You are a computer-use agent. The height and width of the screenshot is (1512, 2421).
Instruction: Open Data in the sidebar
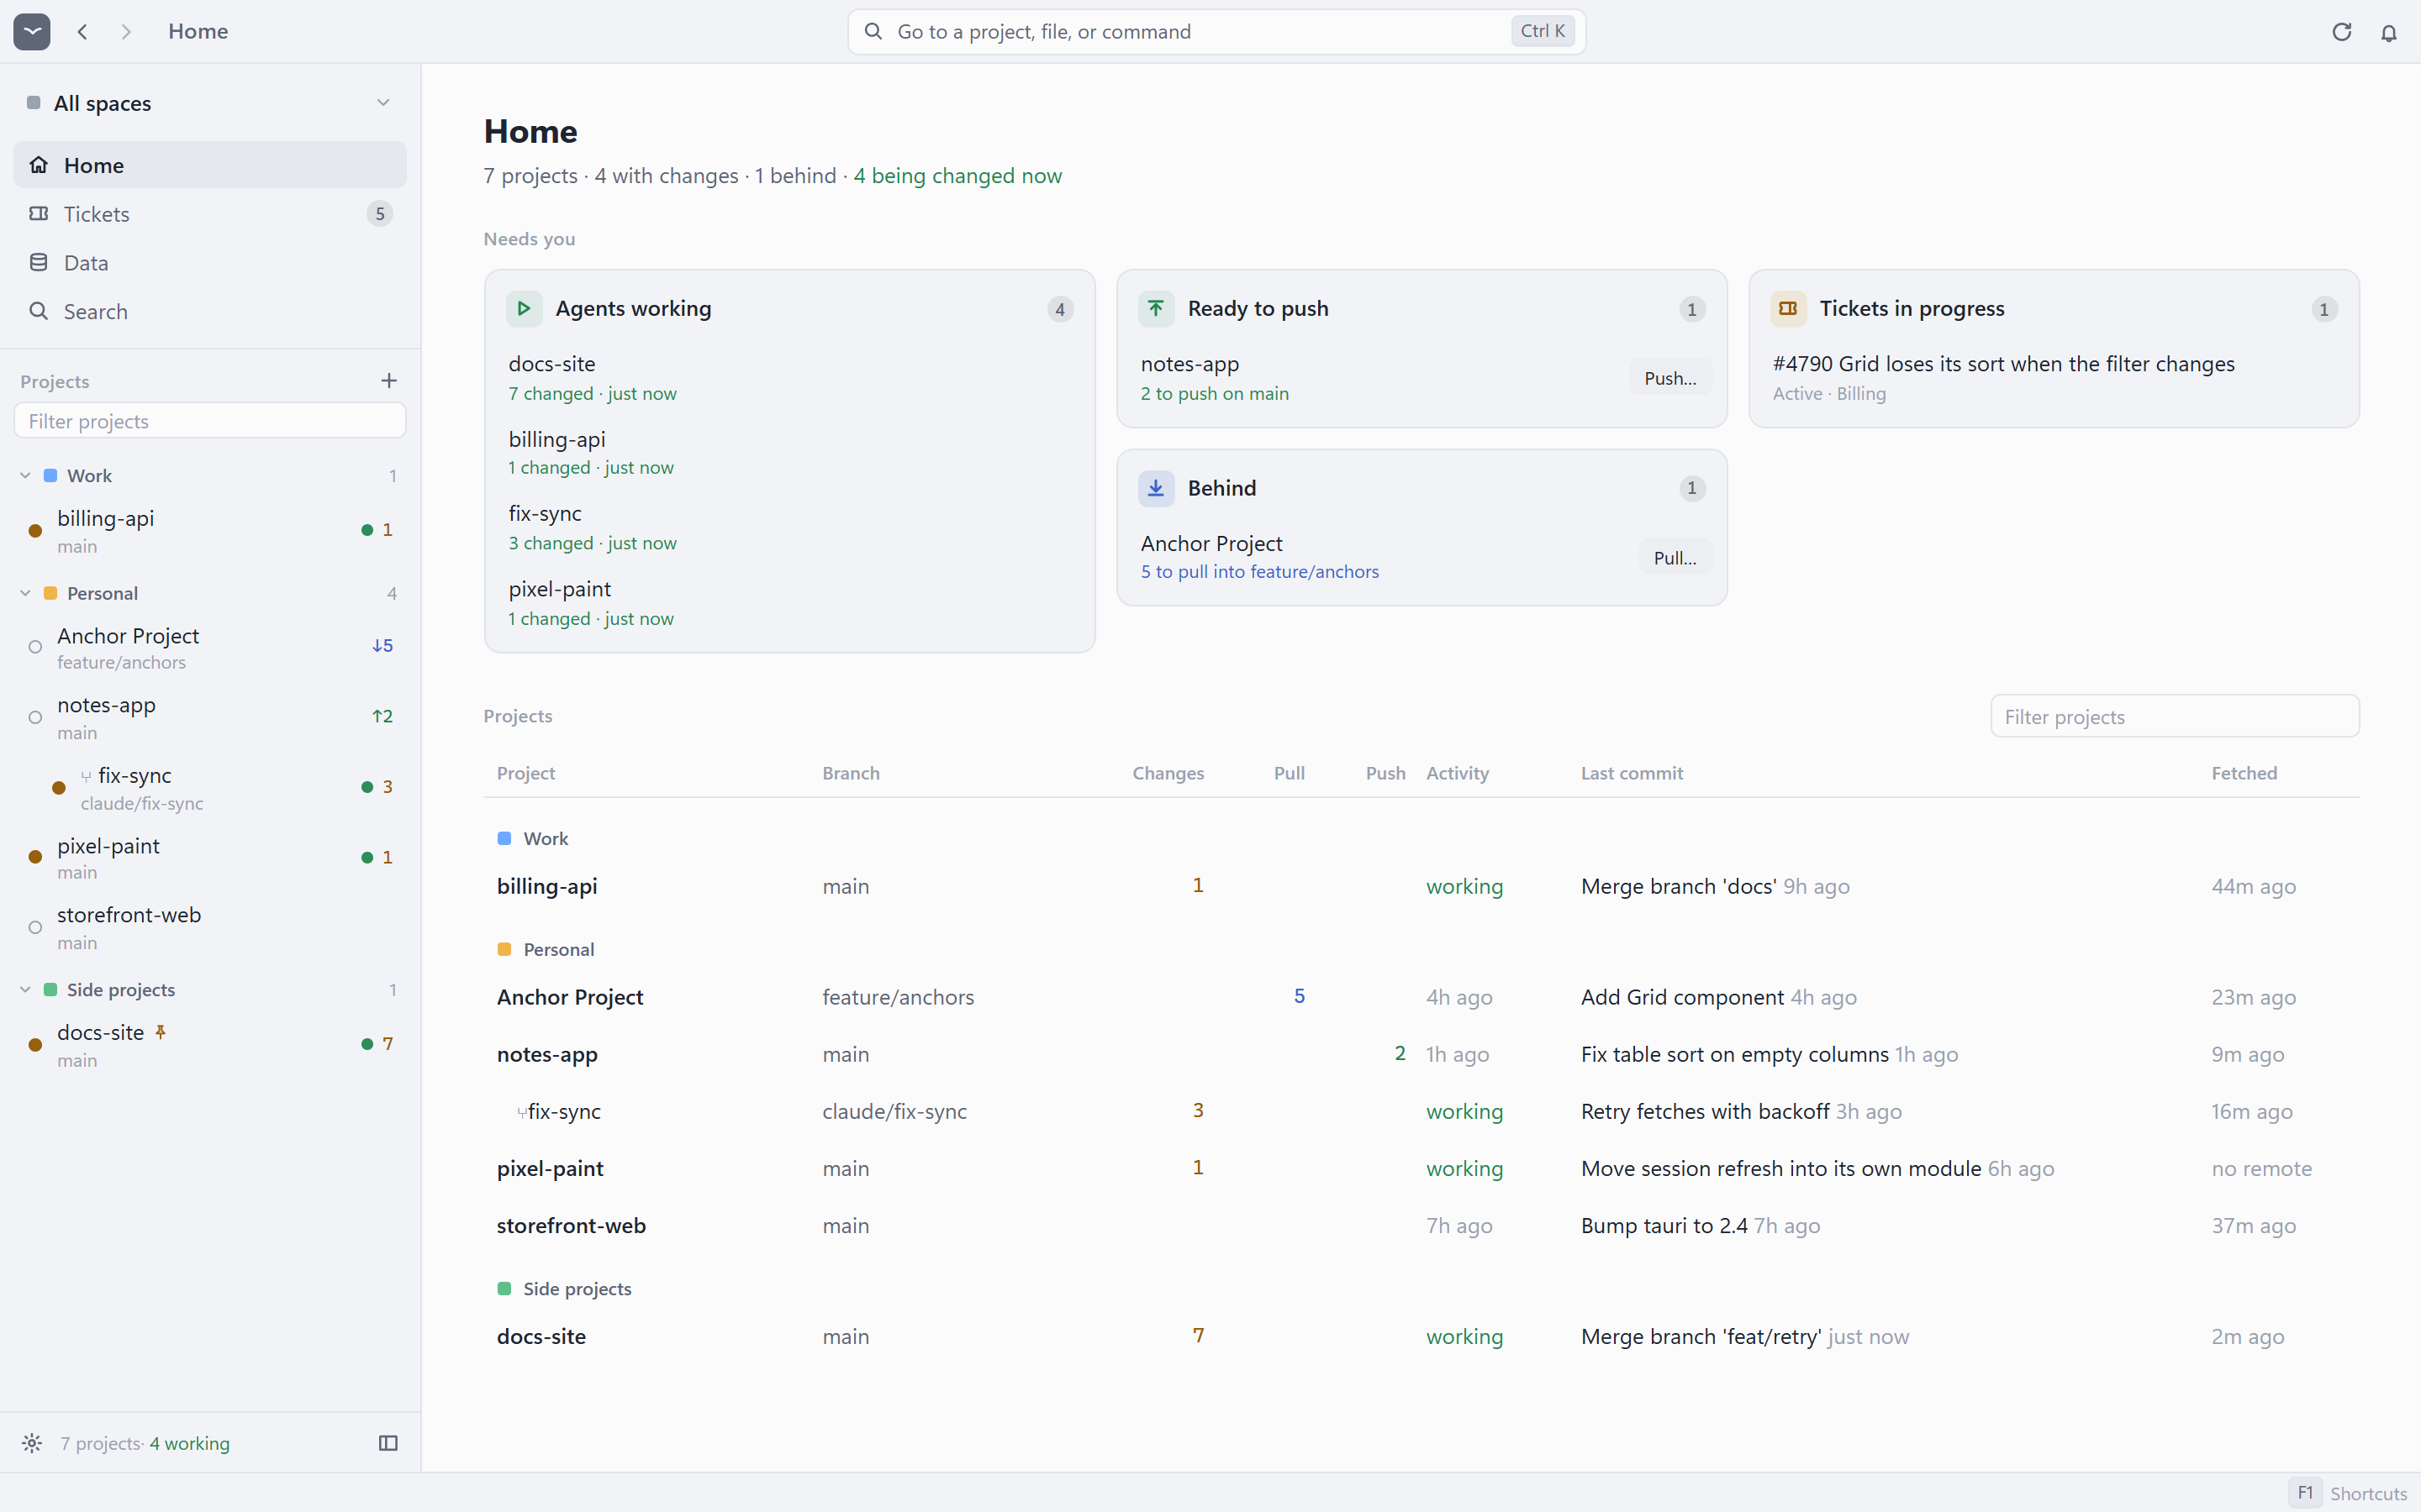(210, 263)
